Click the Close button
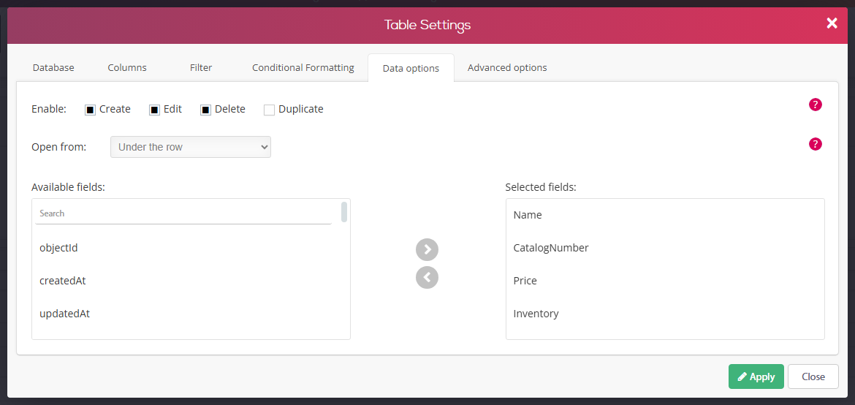The width and height of the screenshot is (855, 405). tap(813, 376)
